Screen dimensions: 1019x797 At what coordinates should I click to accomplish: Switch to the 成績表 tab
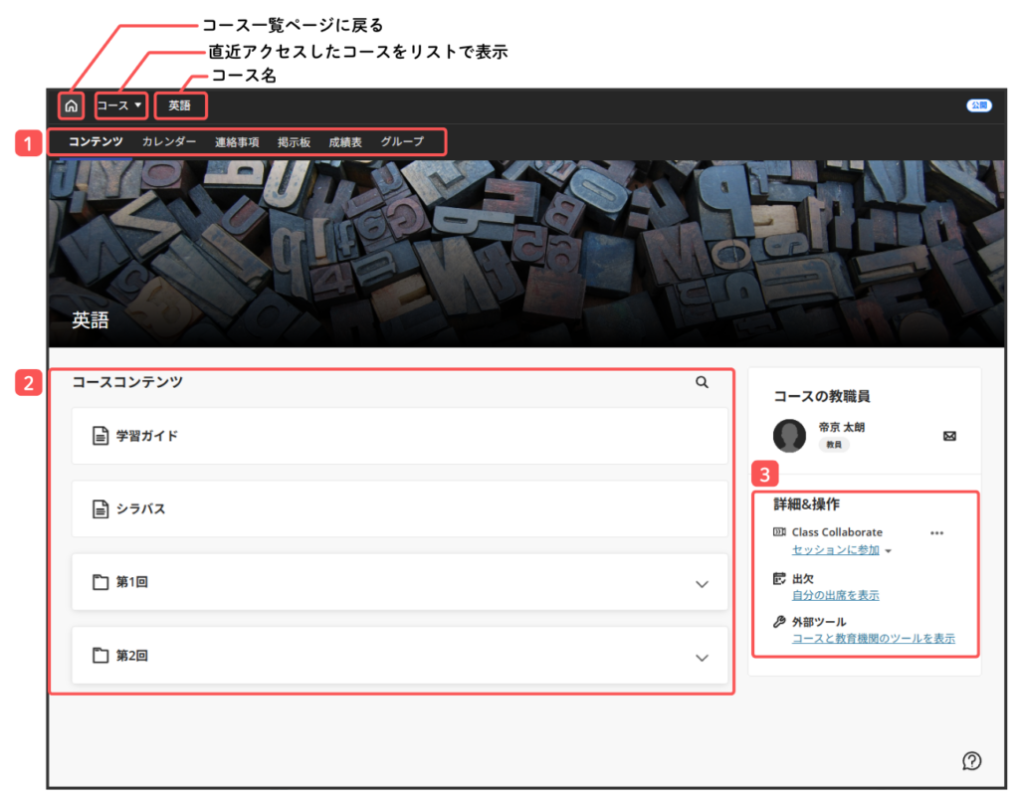(x=345, y=142)
